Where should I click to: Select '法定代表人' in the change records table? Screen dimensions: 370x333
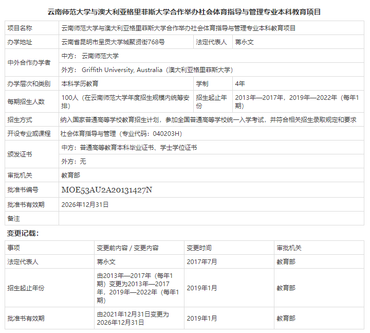[23, 262]
